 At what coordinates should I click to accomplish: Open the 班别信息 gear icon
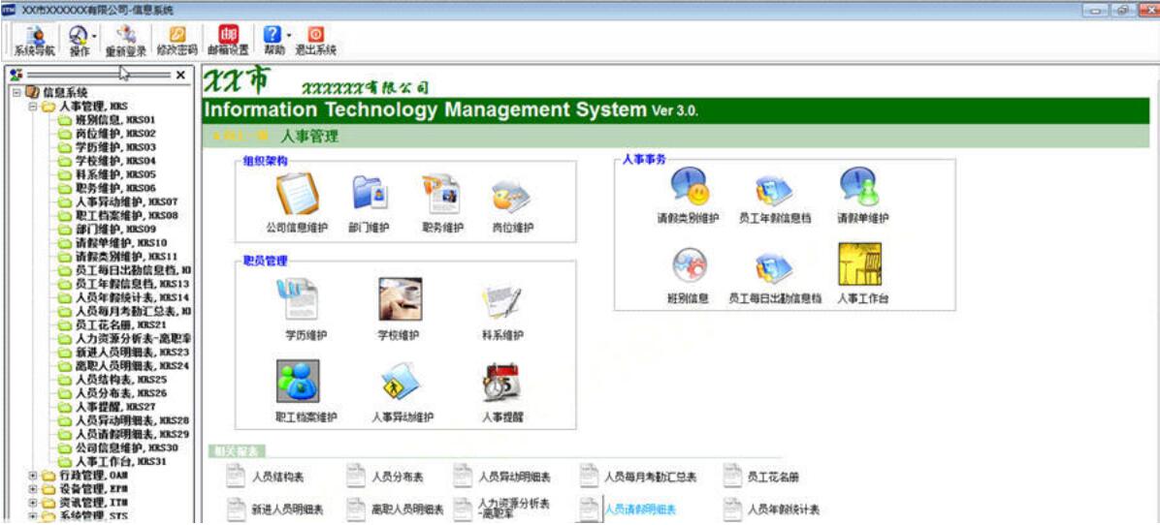click(x=690, y=265)
